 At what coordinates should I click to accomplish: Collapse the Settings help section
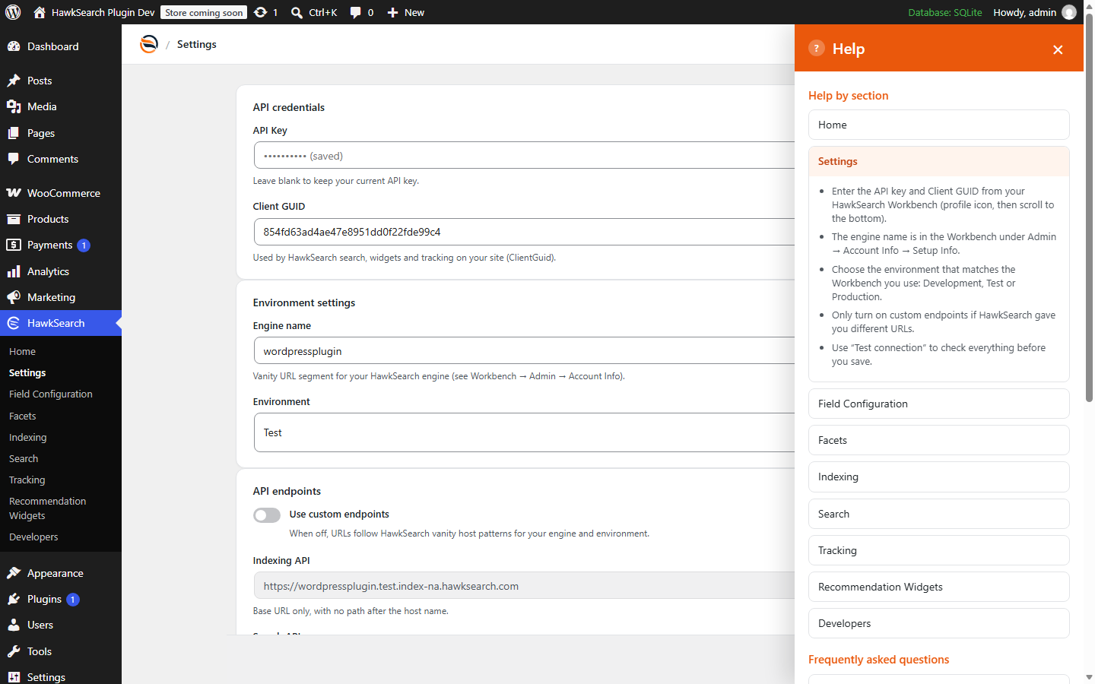938,161
